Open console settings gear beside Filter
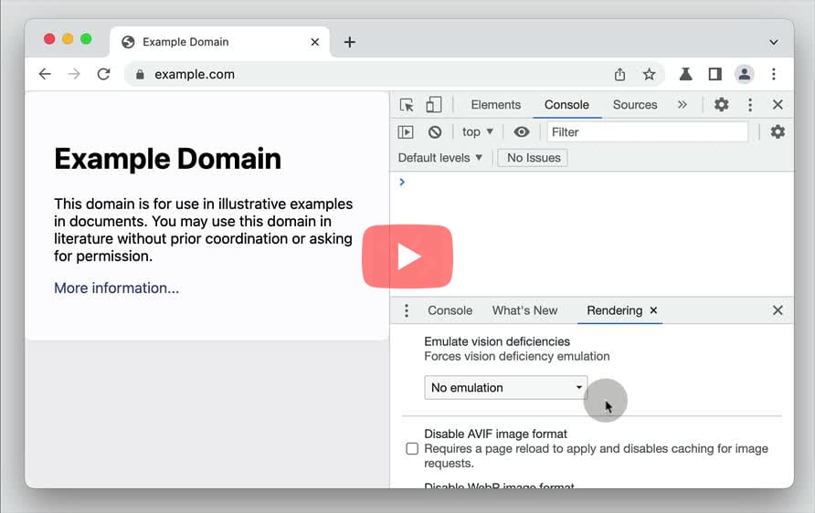815x513 pixels. pos(778,131)
